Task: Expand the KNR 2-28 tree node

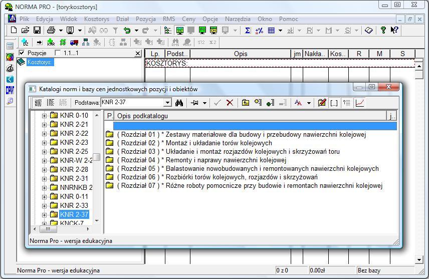Action: point(44,170)
